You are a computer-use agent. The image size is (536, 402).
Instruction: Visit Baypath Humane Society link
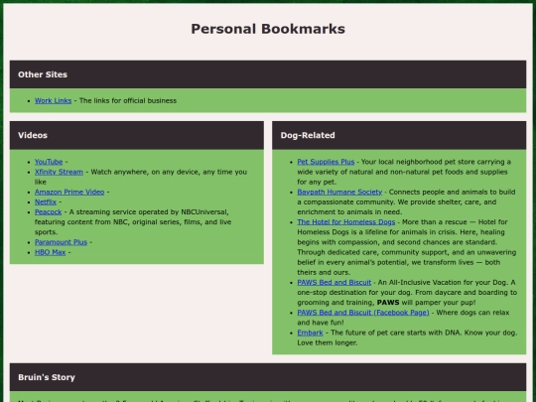coord(339,193)
